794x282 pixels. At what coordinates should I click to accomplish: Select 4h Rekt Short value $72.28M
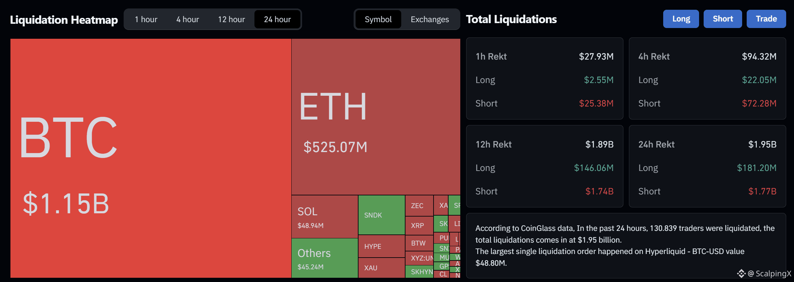pos(759,104)
